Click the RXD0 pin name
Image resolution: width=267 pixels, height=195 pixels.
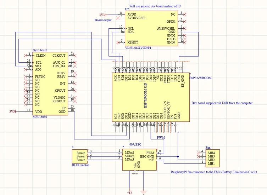point(165,79)
